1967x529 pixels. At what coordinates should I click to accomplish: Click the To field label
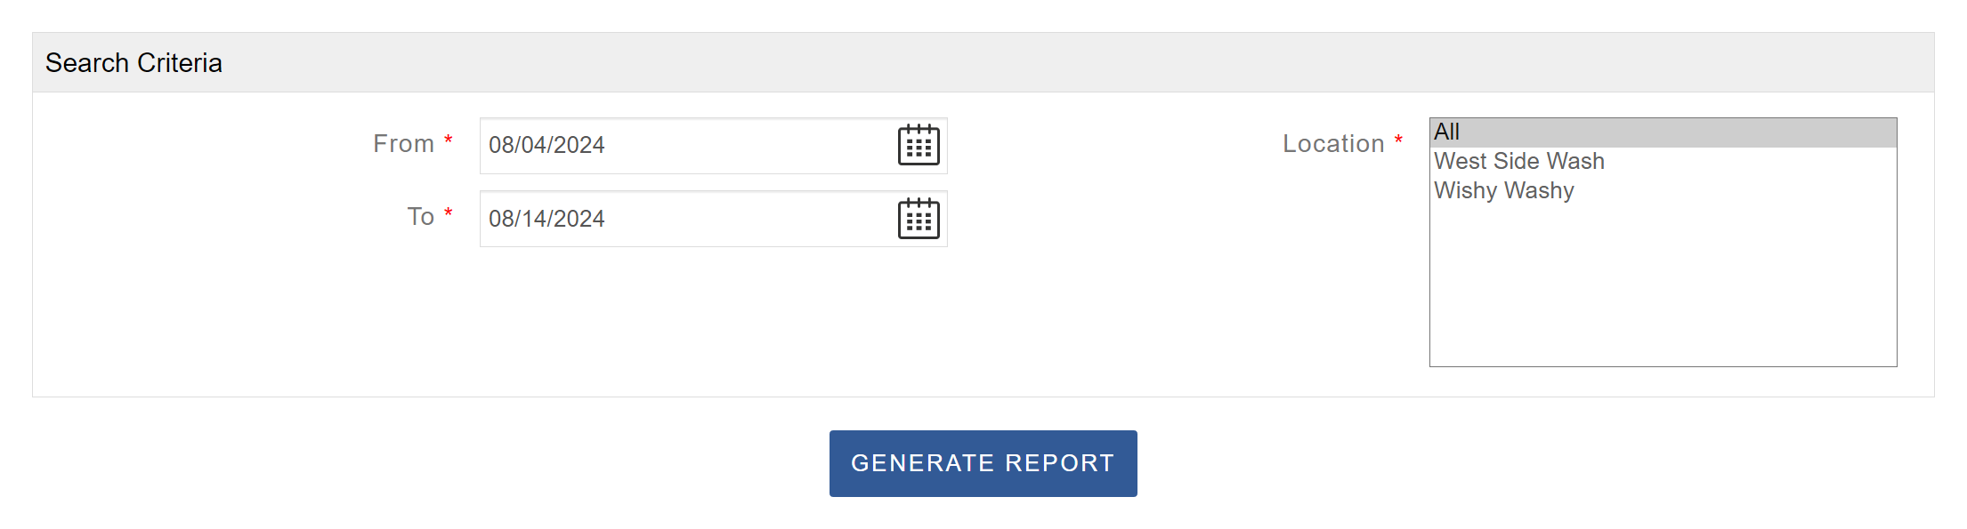pos(420,216)
